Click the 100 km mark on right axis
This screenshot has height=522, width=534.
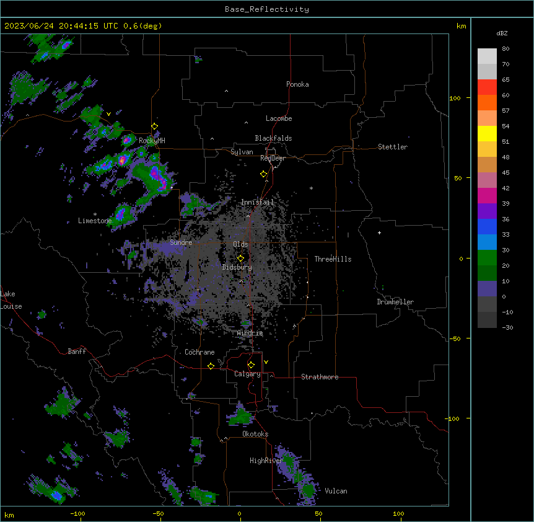455,98
